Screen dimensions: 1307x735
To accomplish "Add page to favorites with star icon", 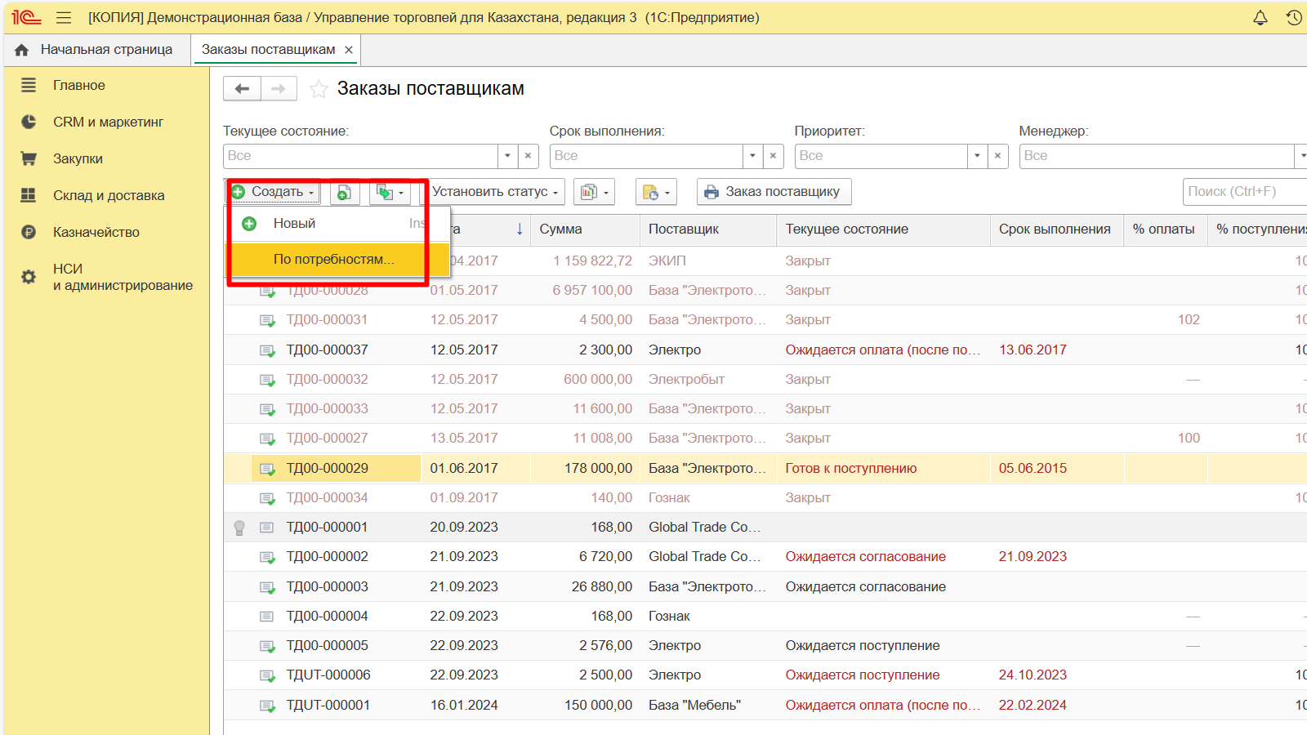I will point(319,89).
